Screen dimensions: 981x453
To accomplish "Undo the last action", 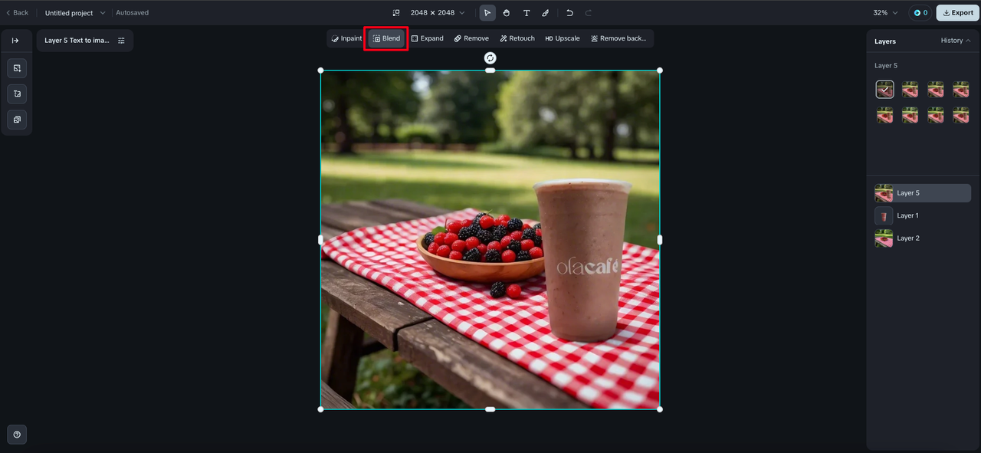I will tap(569, 13).
